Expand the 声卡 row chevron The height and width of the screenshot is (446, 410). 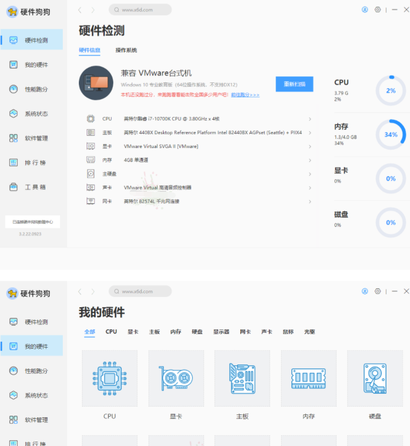(310, 188)
